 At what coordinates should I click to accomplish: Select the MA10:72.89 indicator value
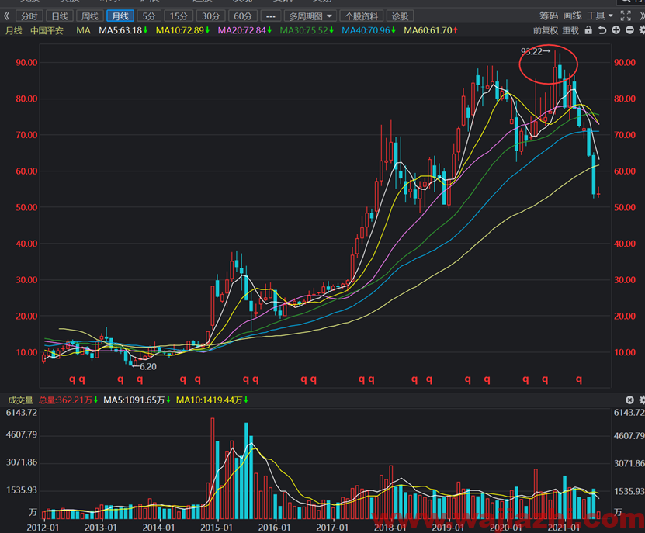tap(182, 30)
